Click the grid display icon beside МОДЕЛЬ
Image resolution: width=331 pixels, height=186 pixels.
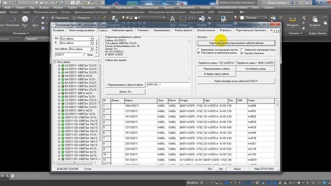202,182
